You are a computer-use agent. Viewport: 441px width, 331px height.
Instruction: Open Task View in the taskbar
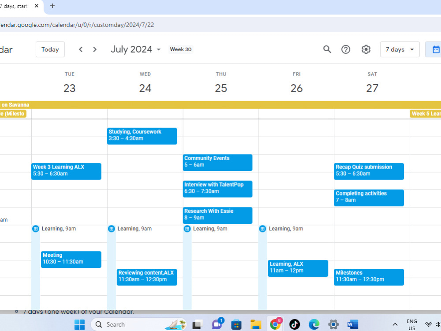(198, 324)
